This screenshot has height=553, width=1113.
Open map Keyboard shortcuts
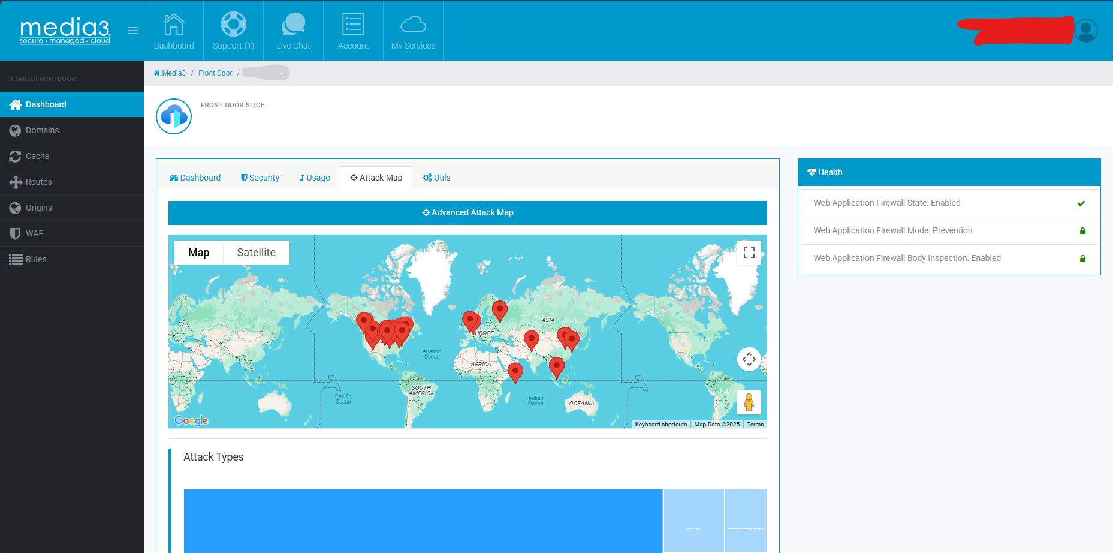[x=661, y=425]
